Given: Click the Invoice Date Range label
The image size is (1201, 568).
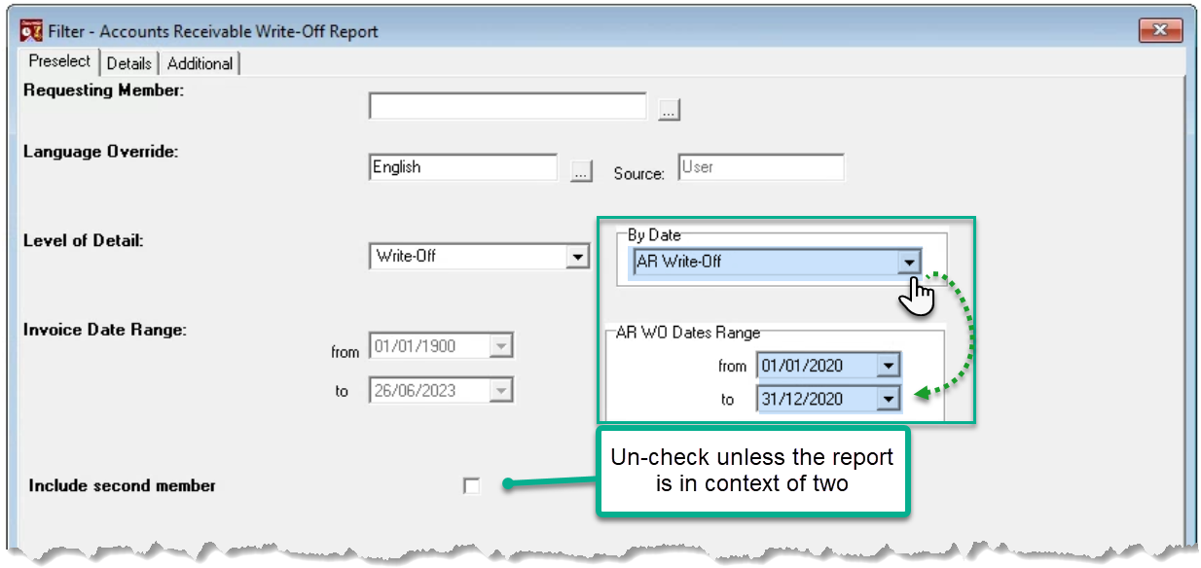Looking at the screenshot, I should pyautogui.click(x=105, y=329).
